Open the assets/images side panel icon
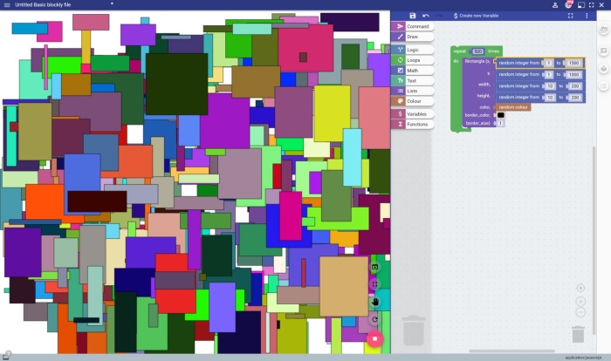The height and width of the screenshot is (361, 611). point(604,29)
